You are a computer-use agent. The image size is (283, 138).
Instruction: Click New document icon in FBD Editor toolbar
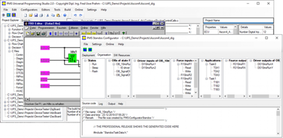(x=28, y=34)
